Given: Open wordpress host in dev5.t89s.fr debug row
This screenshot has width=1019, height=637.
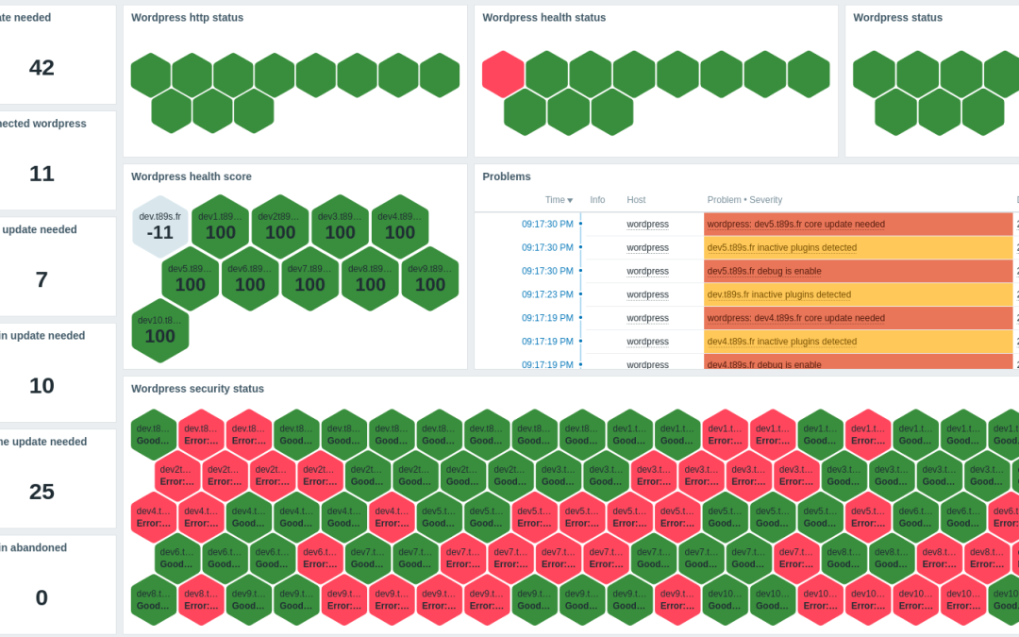Looking at the screenshot, I should [647, 271].
